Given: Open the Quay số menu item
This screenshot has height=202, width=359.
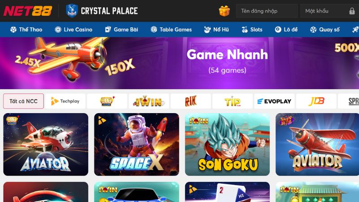Looking at the screenshot, I should pyautogui.click(x=324, y=30).
